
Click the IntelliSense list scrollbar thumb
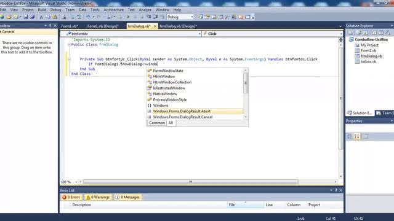tap(246, 83)
